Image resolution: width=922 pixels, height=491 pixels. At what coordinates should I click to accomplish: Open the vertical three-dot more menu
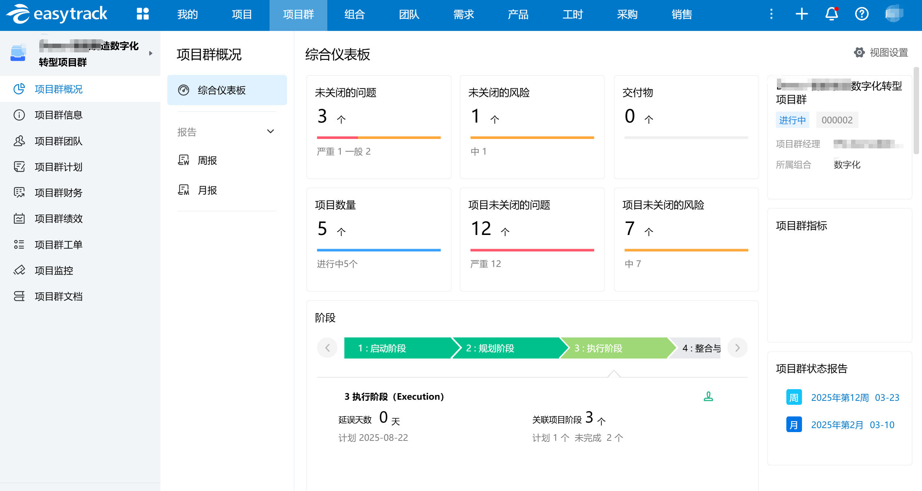point(771,14)
